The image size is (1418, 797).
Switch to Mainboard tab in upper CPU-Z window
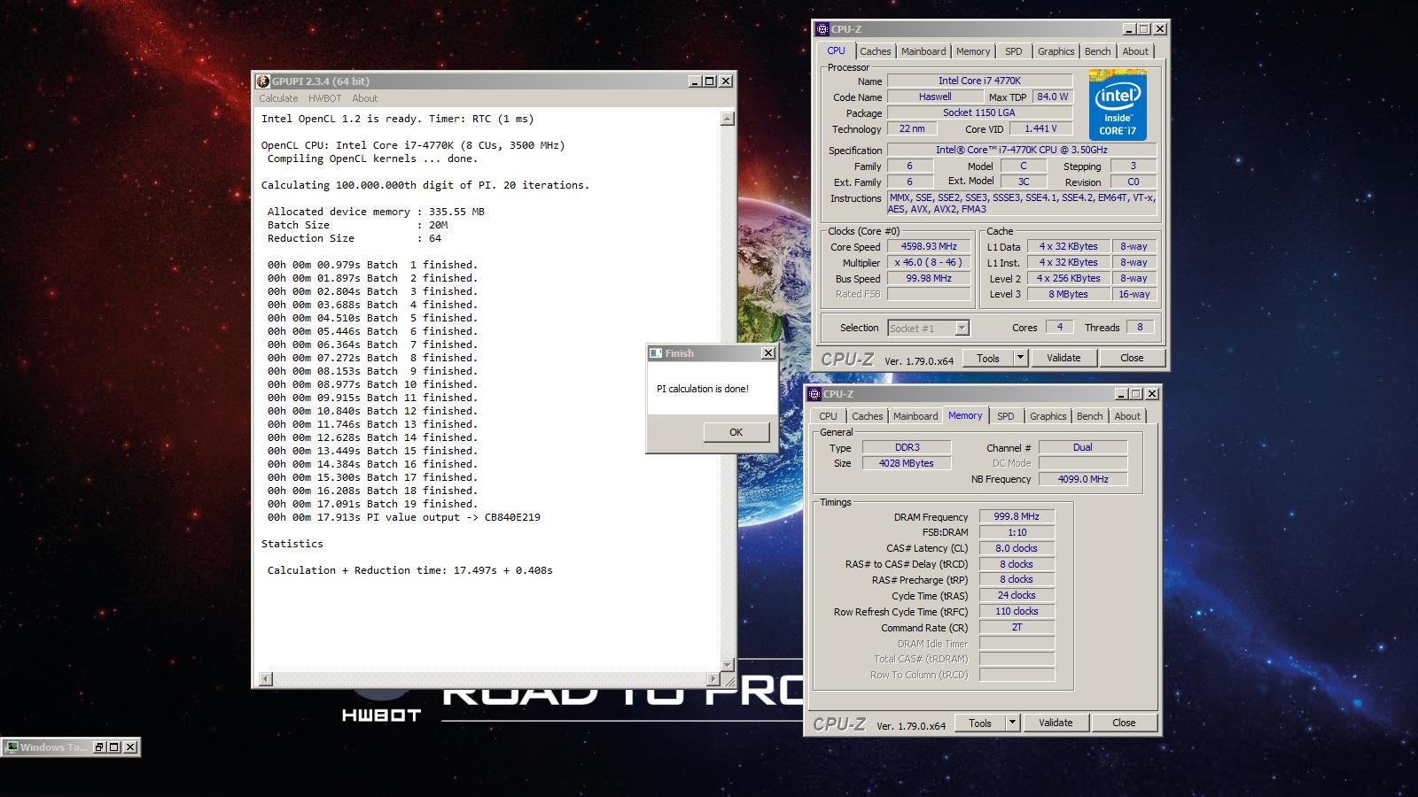coord(923,51)
